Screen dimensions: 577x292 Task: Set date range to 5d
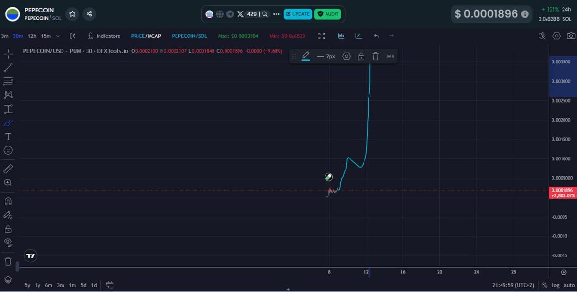[x=83, y=285]
